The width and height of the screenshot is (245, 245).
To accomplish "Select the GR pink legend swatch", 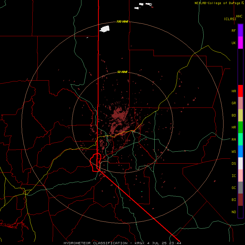I will tap(240, 103).
